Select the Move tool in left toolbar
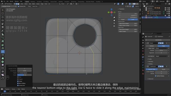This screenshot has height=96, width=171. click(3, 17)
